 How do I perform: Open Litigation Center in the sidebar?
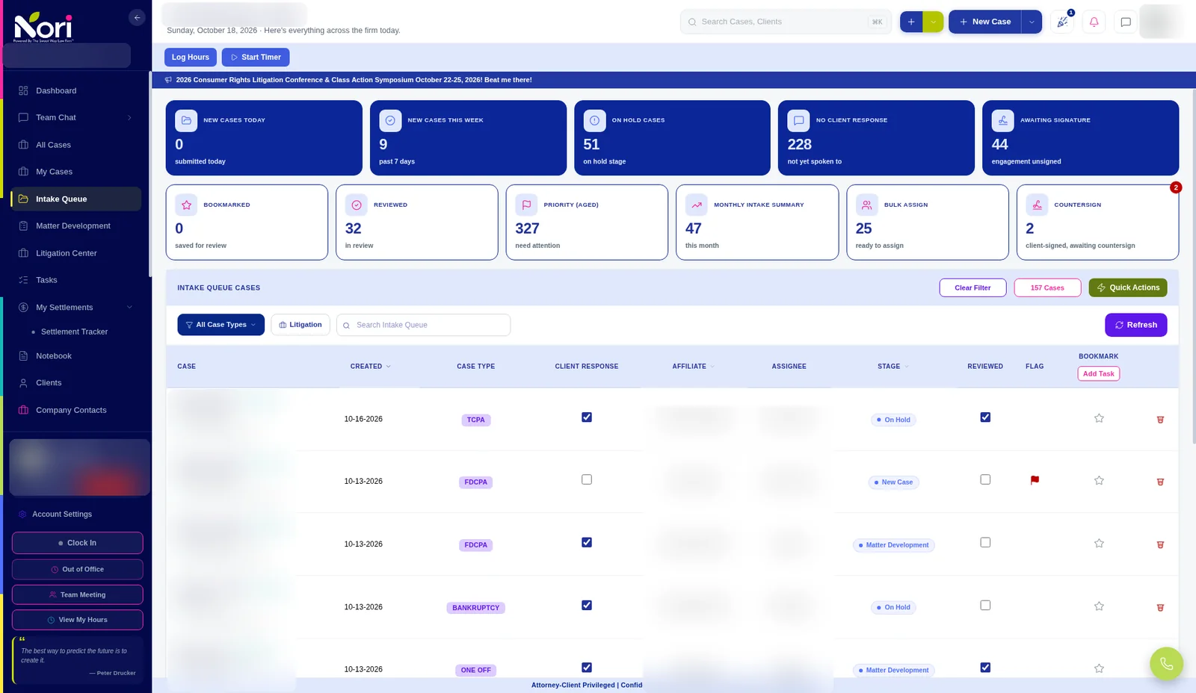(x=75, y=253)
